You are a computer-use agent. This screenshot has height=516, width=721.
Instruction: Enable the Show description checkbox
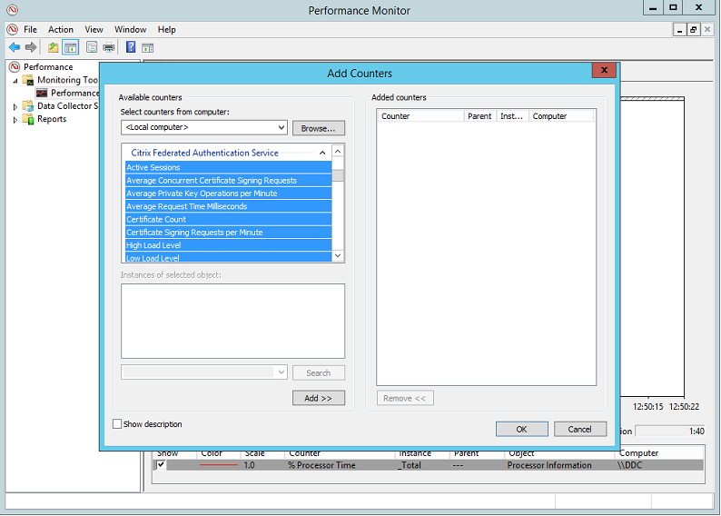[x=117, y=424]
